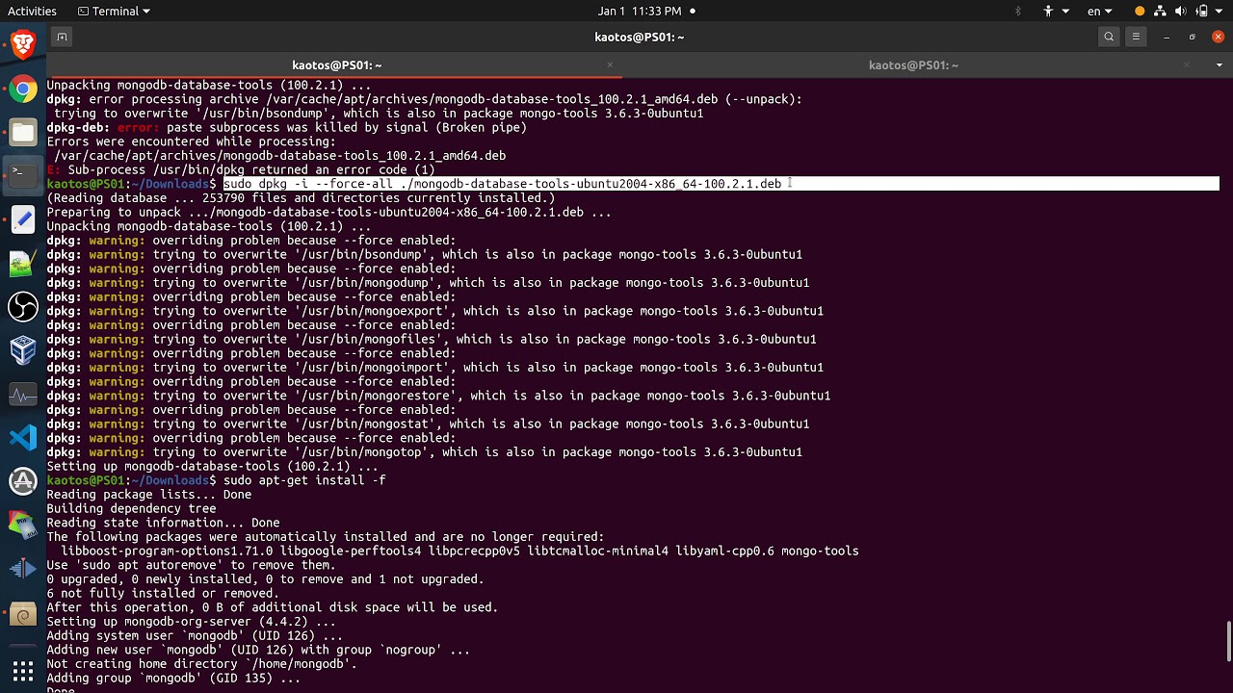Viewport: 1233px width, 693px height.
Task: Open Software Updater from the dock
Action: (23, 481)
